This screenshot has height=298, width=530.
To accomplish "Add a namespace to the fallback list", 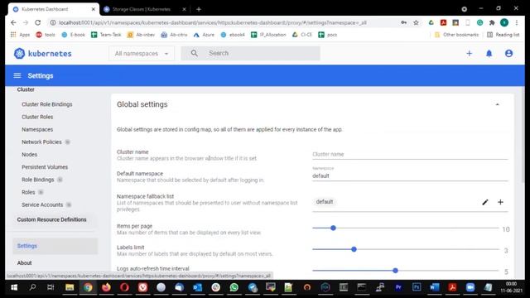I will (500, 202).
